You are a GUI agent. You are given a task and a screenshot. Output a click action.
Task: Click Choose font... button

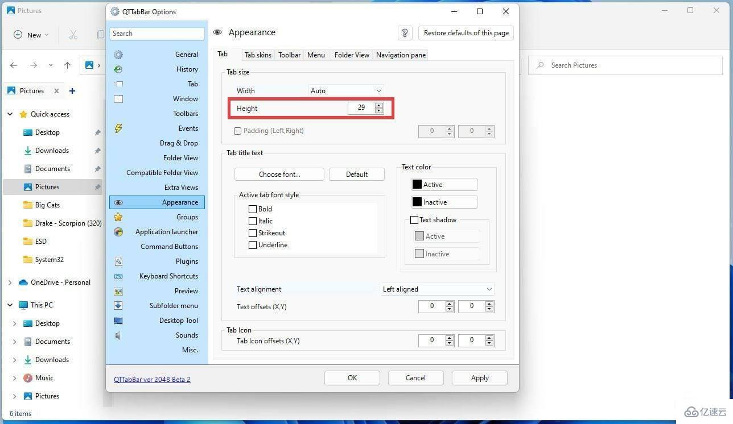click(x=279, y=174)
